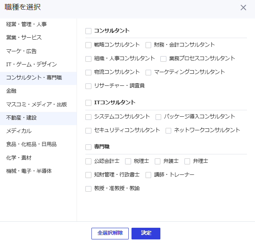Close the 職種を選択 dialog with X
This screenshot has width=255, height=243.
tap(243, 8)
